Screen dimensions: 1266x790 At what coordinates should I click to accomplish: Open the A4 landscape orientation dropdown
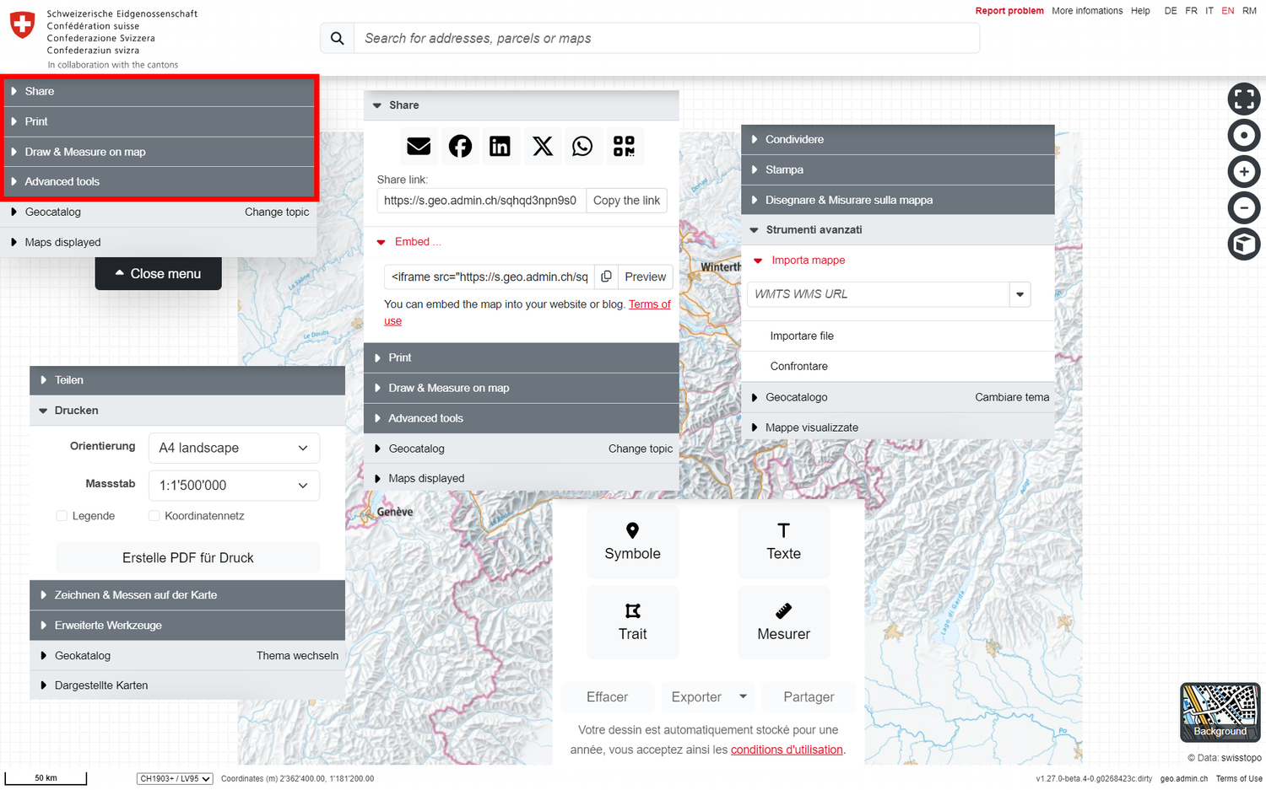point(234,448)
